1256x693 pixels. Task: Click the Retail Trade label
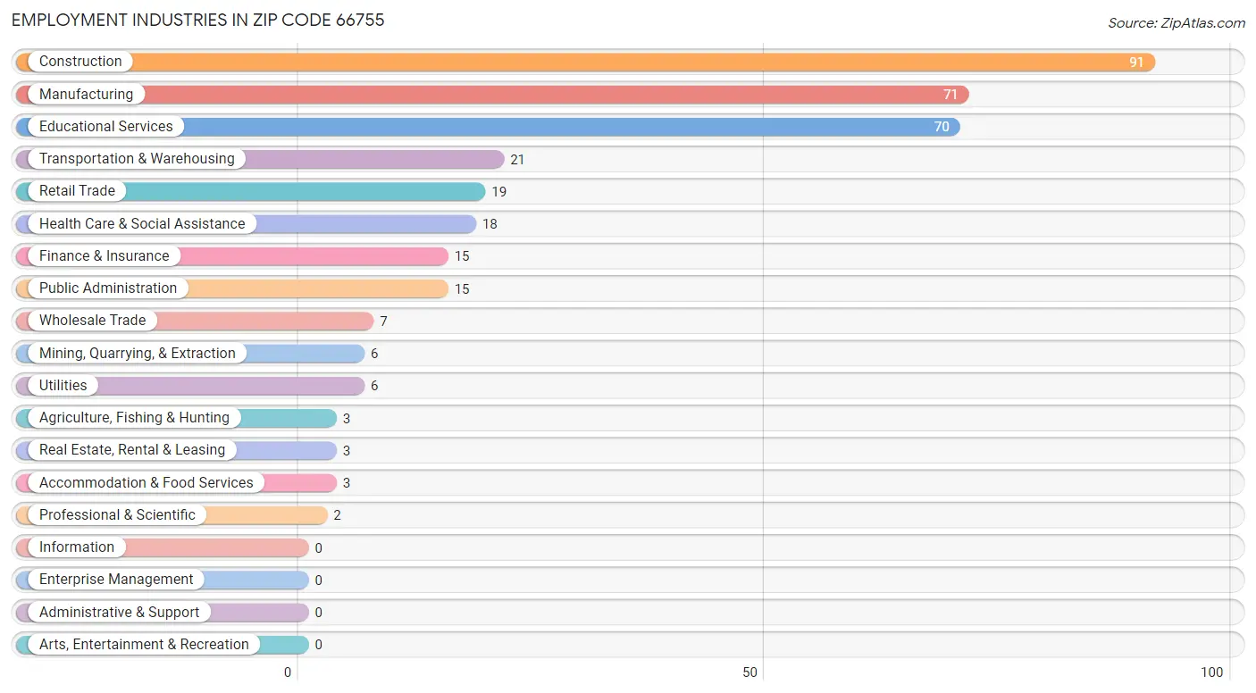(x=77, y=190)
